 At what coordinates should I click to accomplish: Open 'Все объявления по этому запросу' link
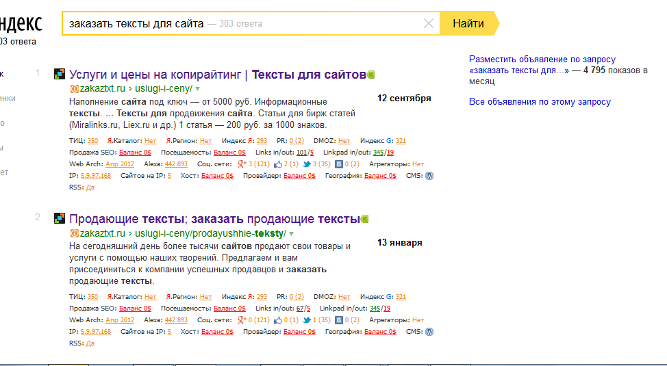tap(540, 102)
